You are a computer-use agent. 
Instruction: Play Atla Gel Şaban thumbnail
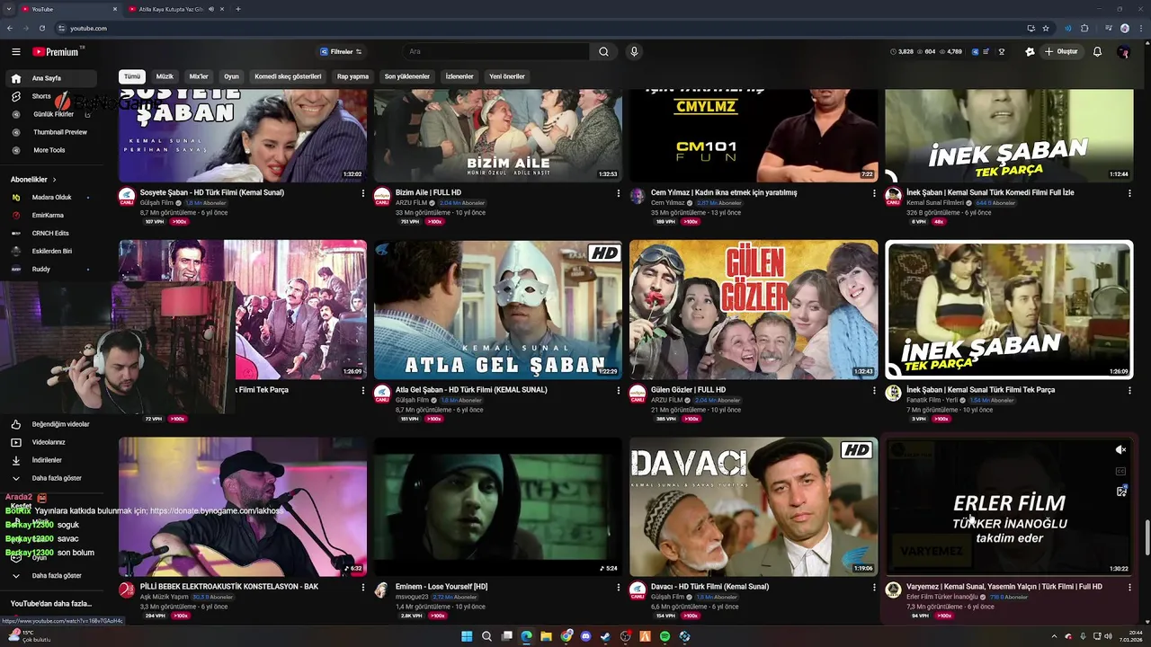pos(498,309)
